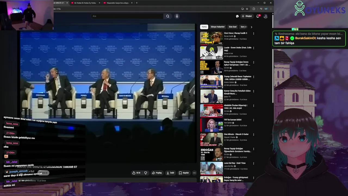This screenshot has width=348, height=196.
Task: Start voice search with the microphone icon
Action: (177, 16)
